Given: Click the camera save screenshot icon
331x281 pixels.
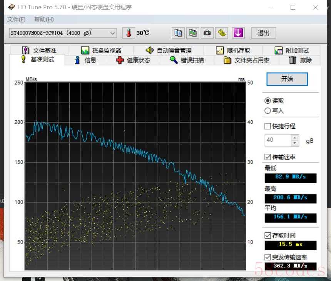Looking at the screenshot, I should (207, 33).
